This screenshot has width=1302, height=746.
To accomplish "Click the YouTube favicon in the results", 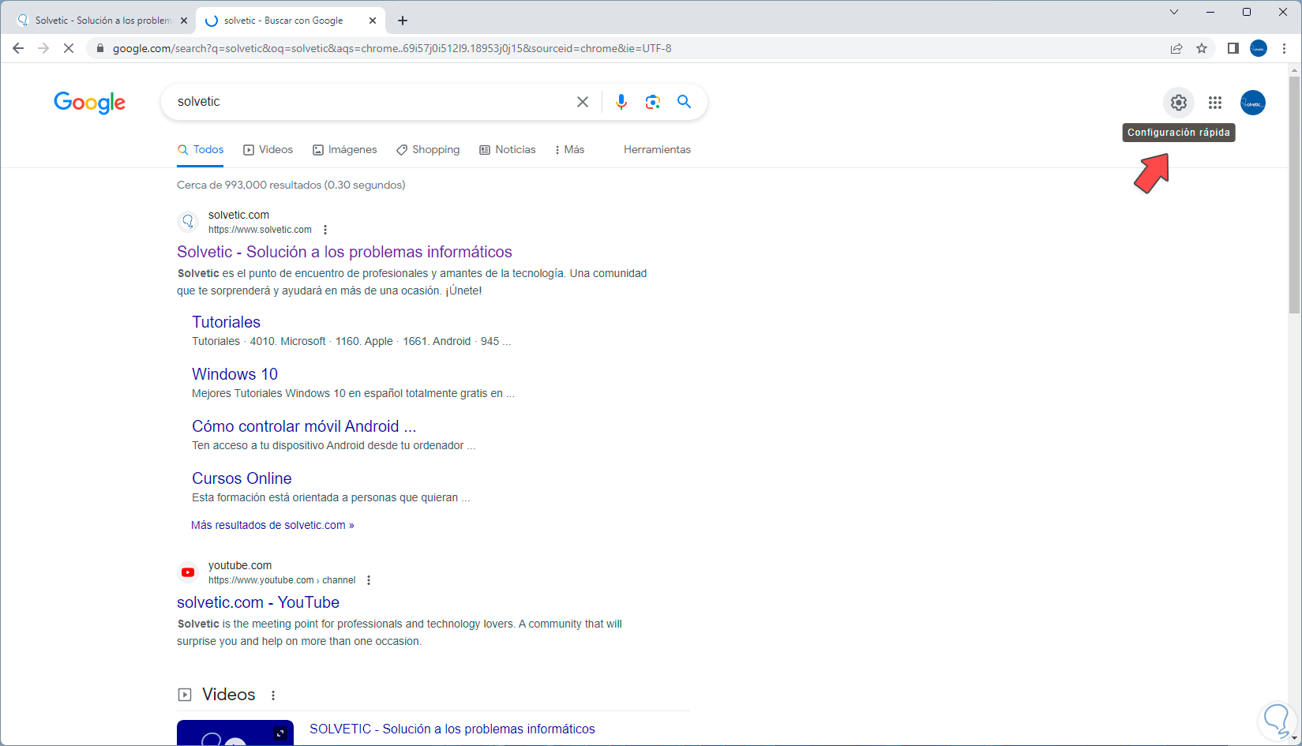I will pyautogui.click(x=188, y=572).
